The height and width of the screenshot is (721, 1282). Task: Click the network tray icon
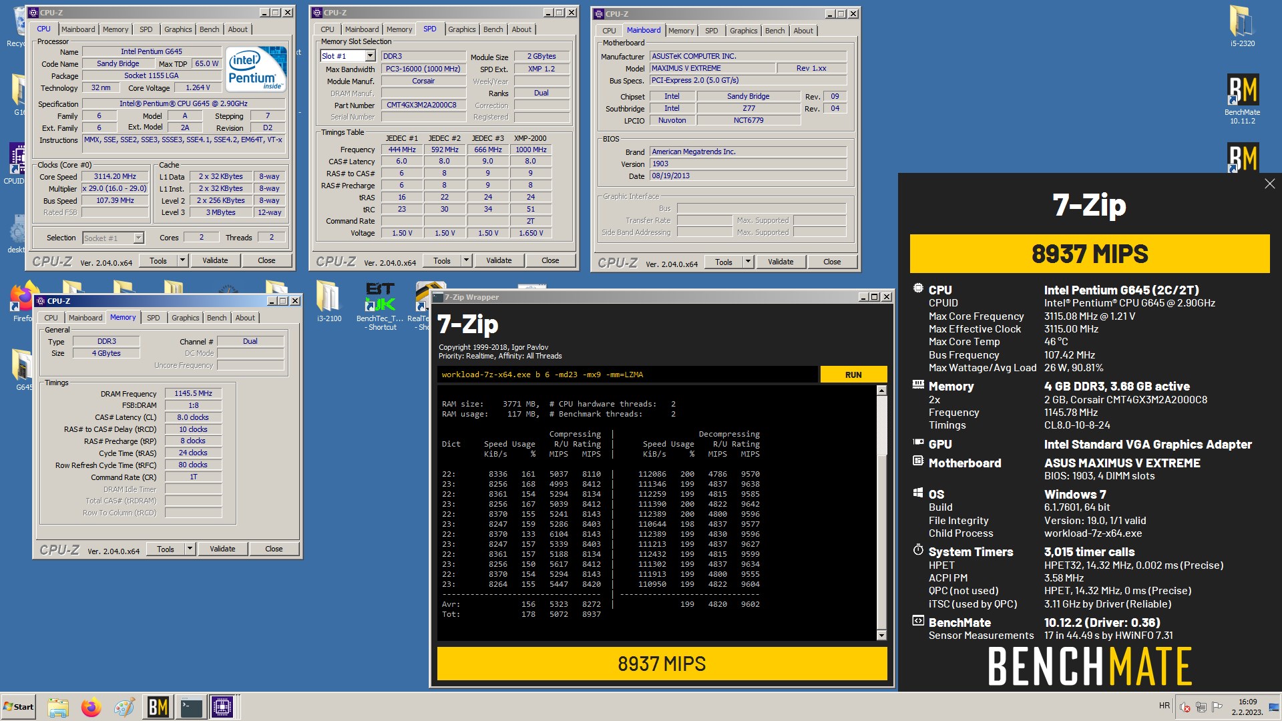[x=1201, y=707]
